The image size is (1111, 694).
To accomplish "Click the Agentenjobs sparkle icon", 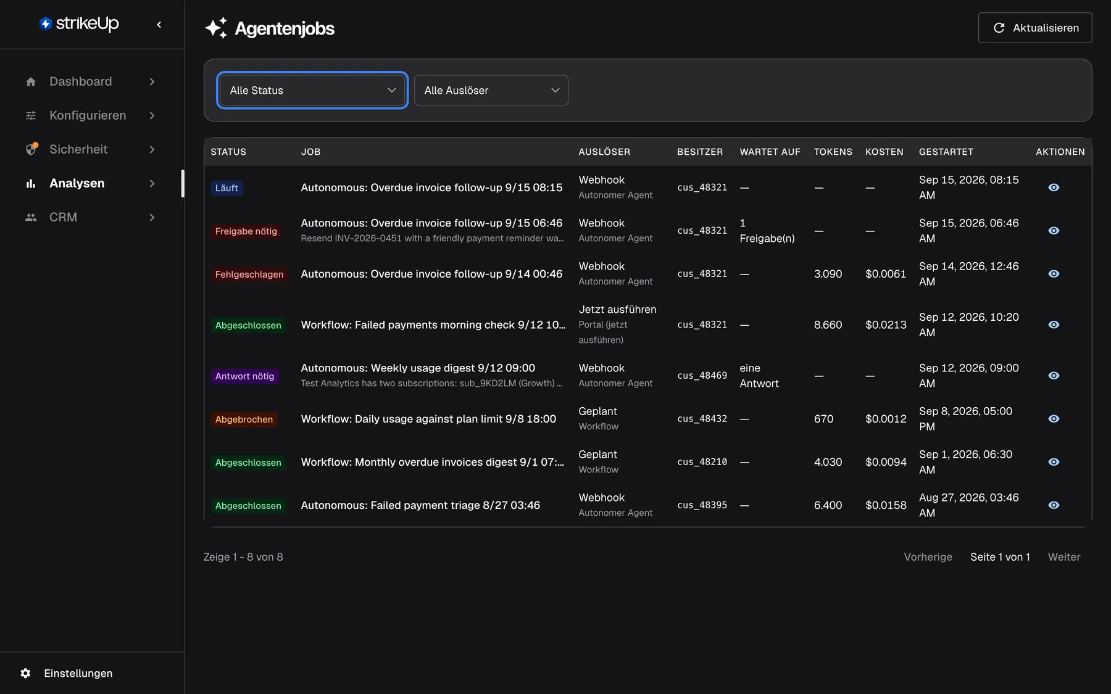I will [x=216, y=28].
